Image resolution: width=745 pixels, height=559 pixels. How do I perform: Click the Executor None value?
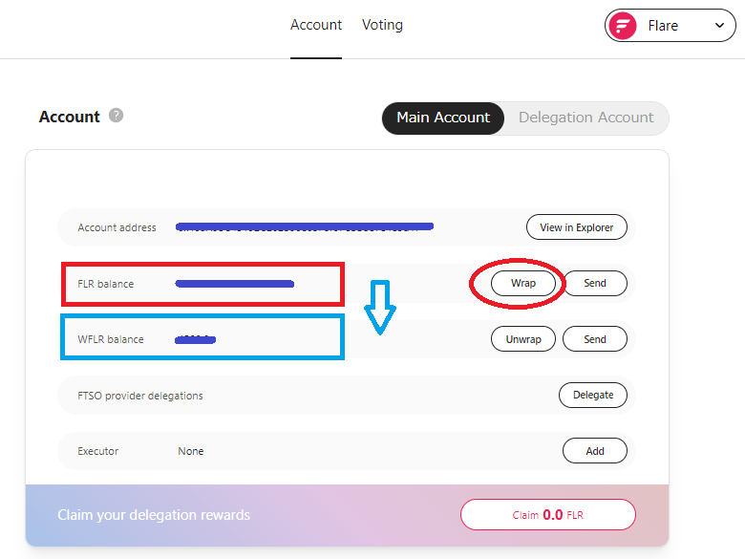coord(191,451)
